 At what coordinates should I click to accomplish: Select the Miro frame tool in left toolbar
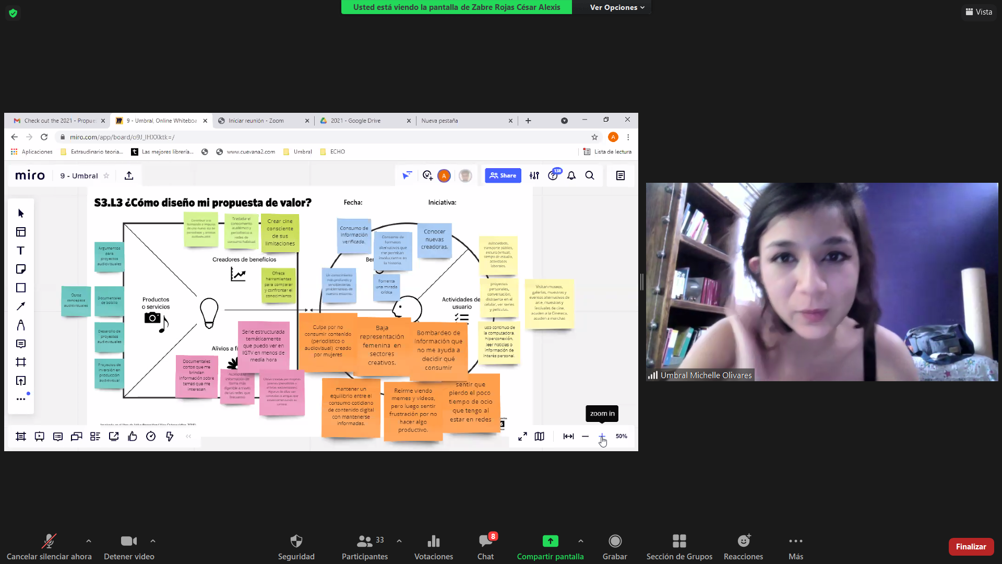click(21, 362)
